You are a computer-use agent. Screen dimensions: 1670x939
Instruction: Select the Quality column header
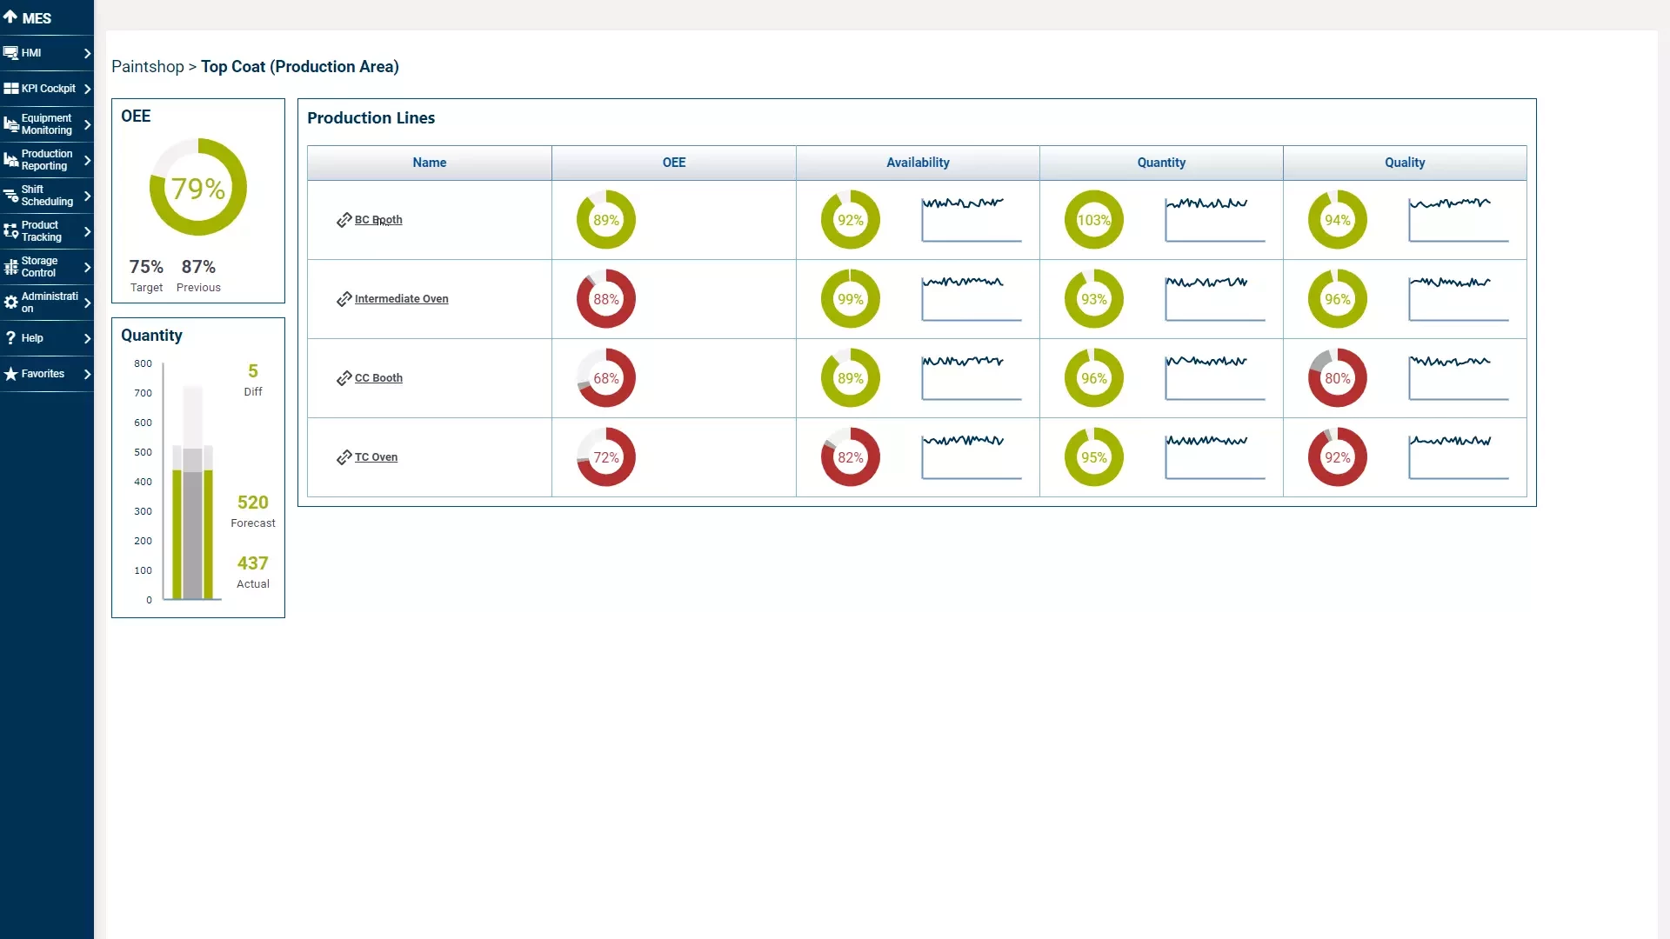coord(1404,163)
